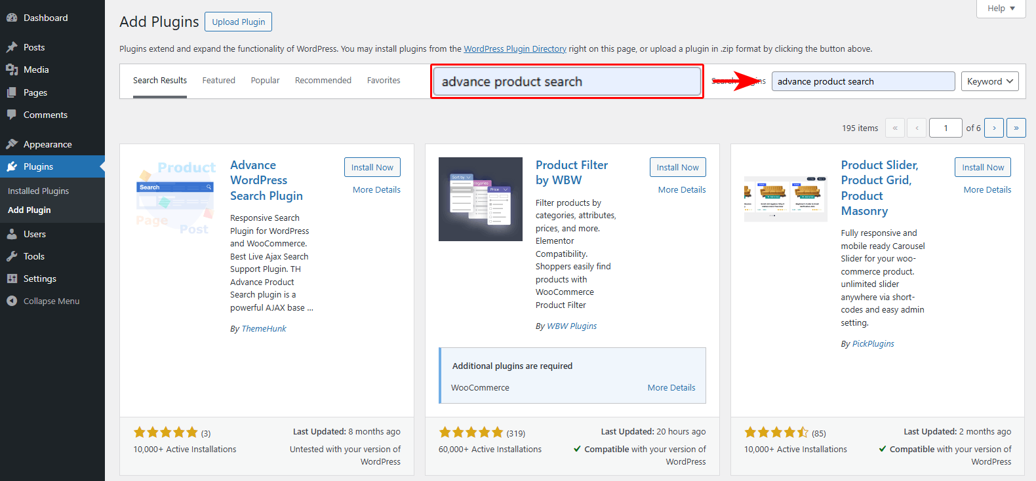Click the Collapse Menu arrow icon
1036x481 pixels.
point(12,301)
